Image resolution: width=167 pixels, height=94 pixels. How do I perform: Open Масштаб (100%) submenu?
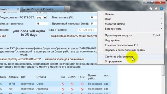[131, 24]
